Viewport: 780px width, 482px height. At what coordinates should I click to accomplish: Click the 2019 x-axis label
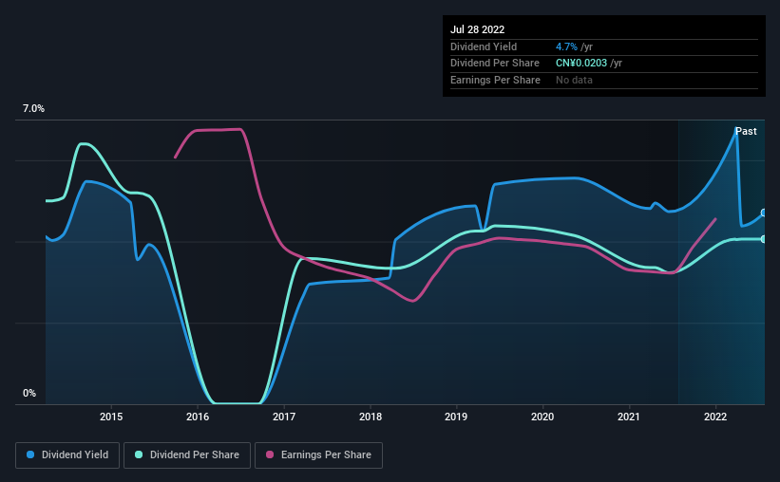coord(456,417)
